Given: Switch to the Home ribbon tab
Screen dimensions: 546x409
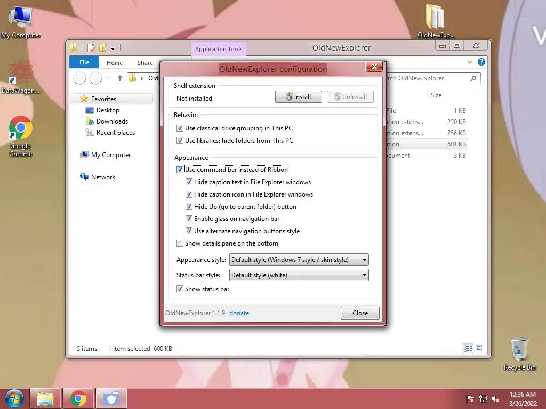Looking at the screenshot, I should (115, 63).
